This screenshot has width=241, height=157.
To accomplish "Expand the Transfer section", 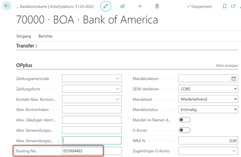I will (x=27, y=46).
